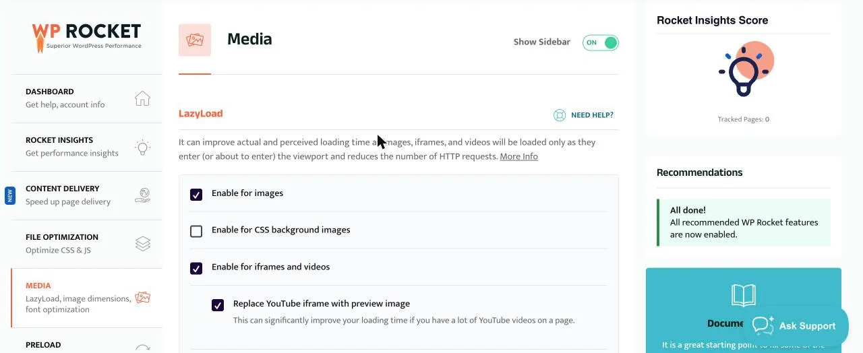Click the Tracked Pages: 0 text
The image size is (863, 353).
[744, 119]
